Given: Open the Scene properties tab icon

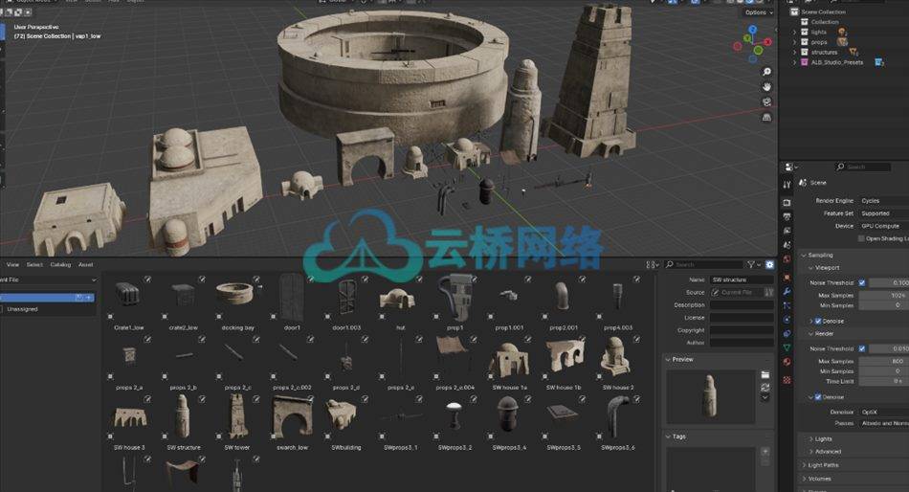Looking at the screenshot, I should (x=787, y=245).
